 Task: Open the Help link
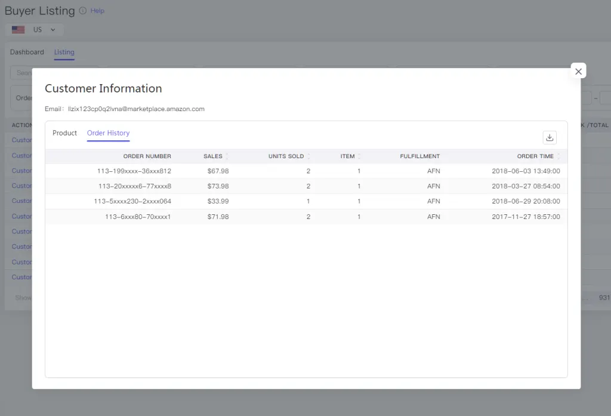point(97,11)
